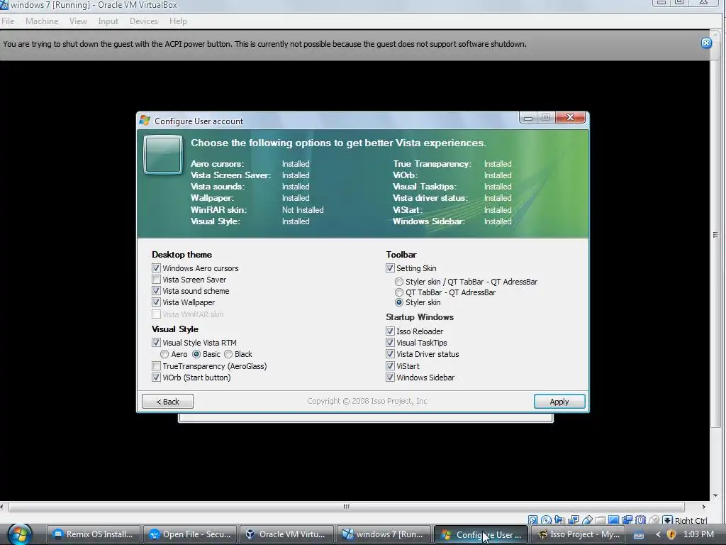Switch to windows 7 [Running] taskbar button
The width and height of the screenshot is (726, 545).
pyautogui.click(x=383, y=534)
